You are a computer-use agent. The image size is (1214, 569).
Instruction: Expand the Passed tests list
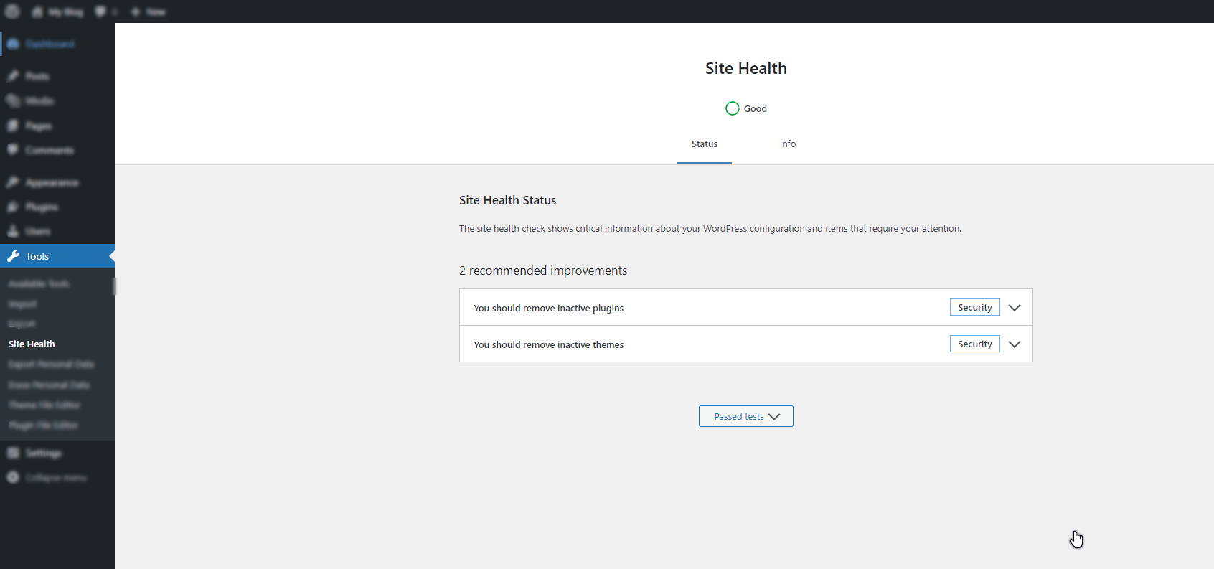pyautogui.click(x=745, y=416)
